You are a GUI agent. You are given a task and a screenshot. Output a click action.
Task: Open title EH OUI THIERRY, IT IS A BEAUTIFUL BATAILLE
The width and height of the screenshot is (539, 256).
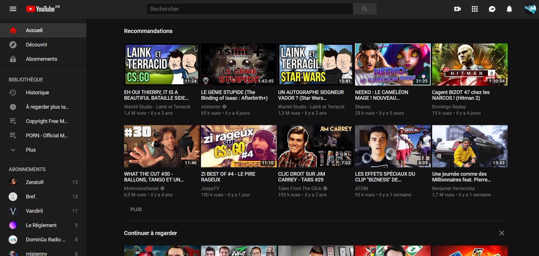[157, 95]
